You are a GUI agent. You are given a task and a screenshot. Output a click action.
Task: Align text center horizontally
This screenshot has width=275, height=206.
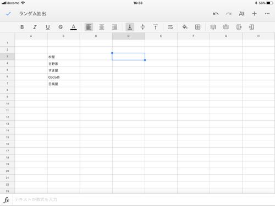coord(102,27)
